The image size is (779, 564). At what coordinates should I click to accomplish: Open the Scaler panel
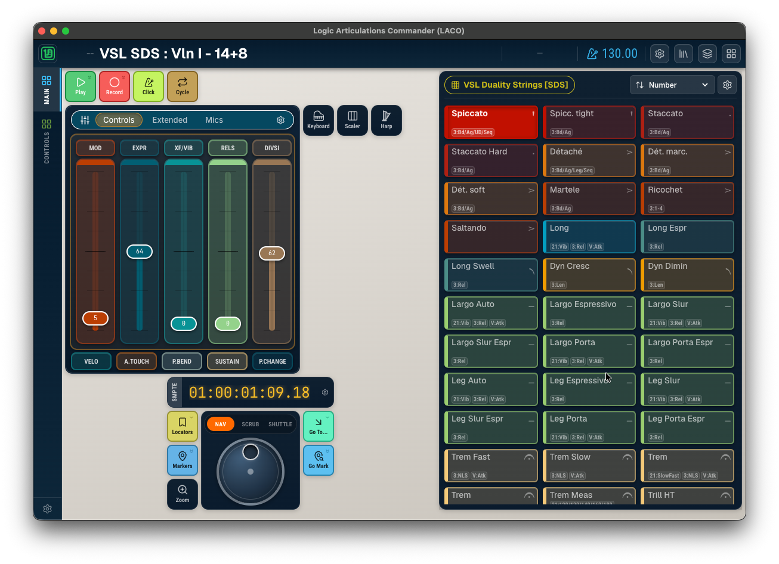tap(353, 120)
